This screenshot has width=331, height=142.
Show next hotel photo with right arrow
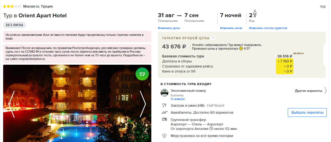tap(143, 104)
